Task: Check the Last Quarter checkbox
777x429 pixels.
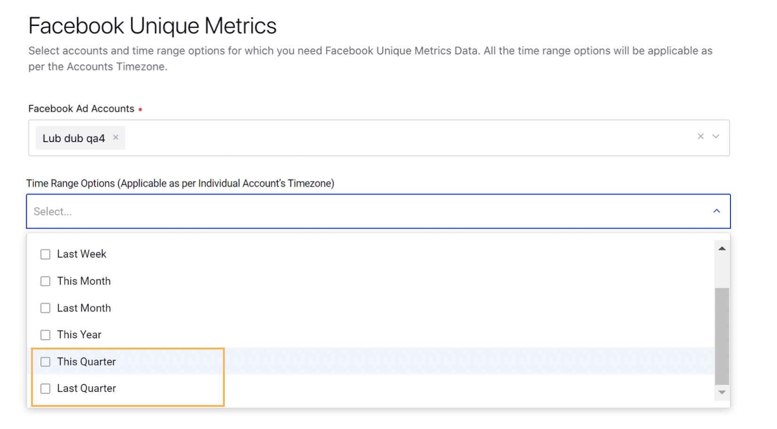Action: click(46, 389)
